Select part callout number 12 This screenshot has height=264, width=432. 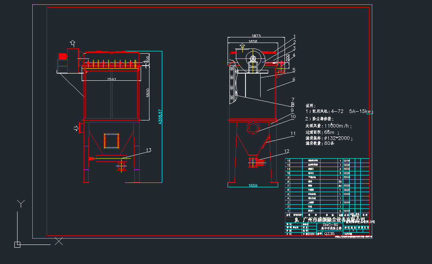point(287,151)
